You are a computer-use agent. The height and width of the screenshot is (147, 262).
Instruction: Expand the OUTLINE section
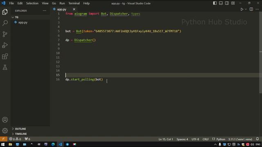tap(20, 129)
